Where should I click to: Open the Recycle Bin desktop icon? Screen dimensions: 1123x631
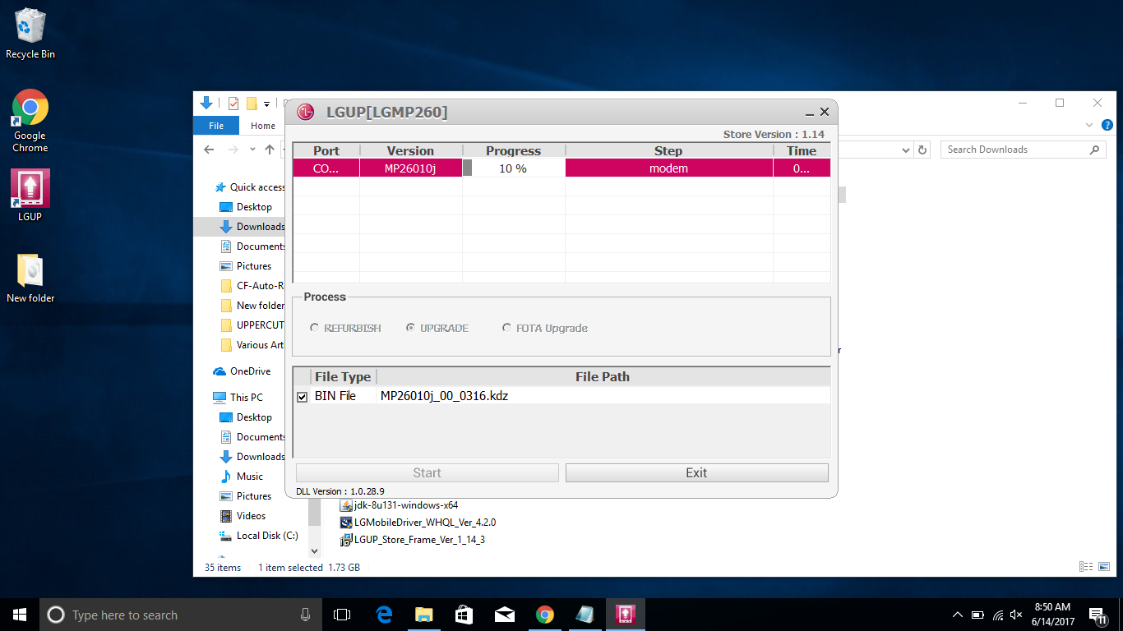pyautogui.click(x=30, y=34)
